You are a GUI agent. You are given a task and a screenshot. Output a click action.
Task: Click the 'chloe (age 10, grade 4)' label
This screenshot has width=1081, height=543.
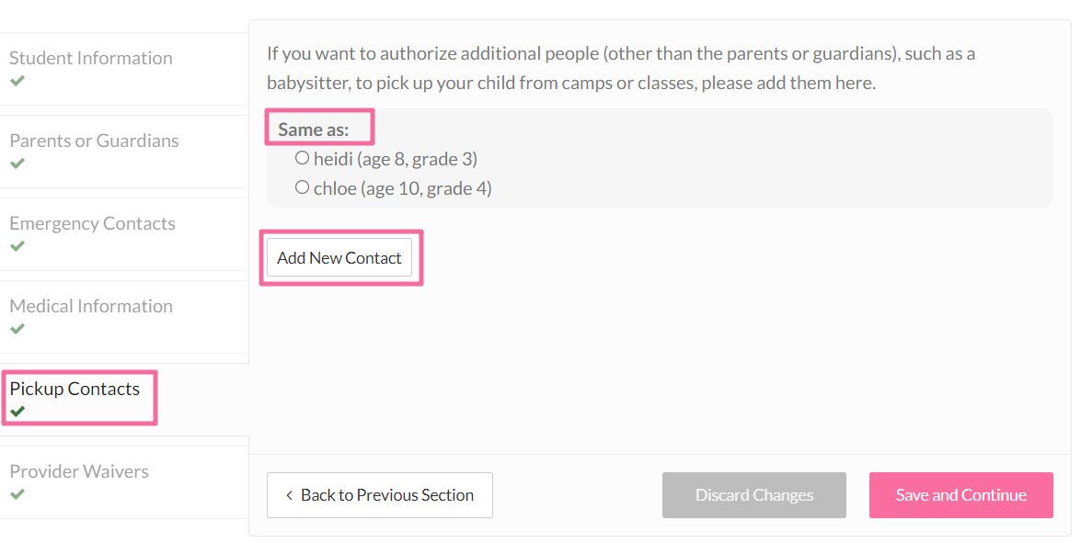pyautogui.click(x=402, y=188)
